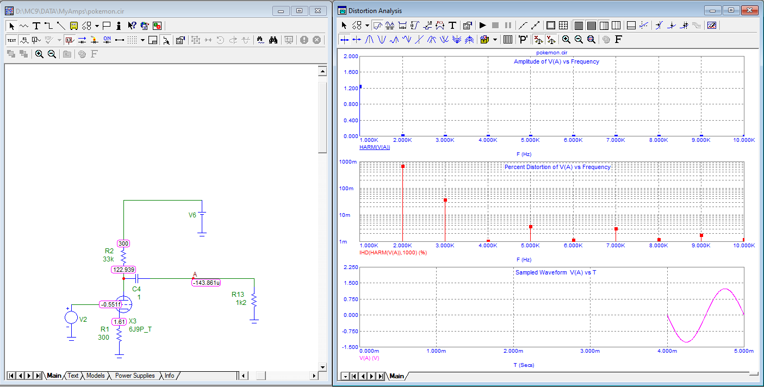The image size is (764, 387).
Task: Select the diagonal wire tool
Action: (60, 26)
